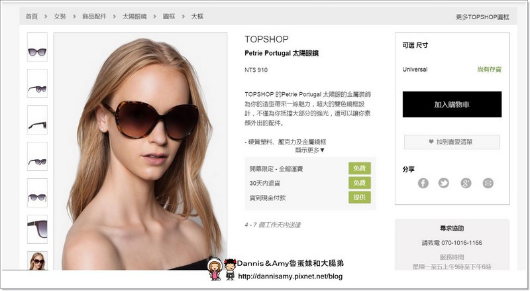Expand description with 顯示更多
Viewport: 530px width, 291px height.
point(309,150)
